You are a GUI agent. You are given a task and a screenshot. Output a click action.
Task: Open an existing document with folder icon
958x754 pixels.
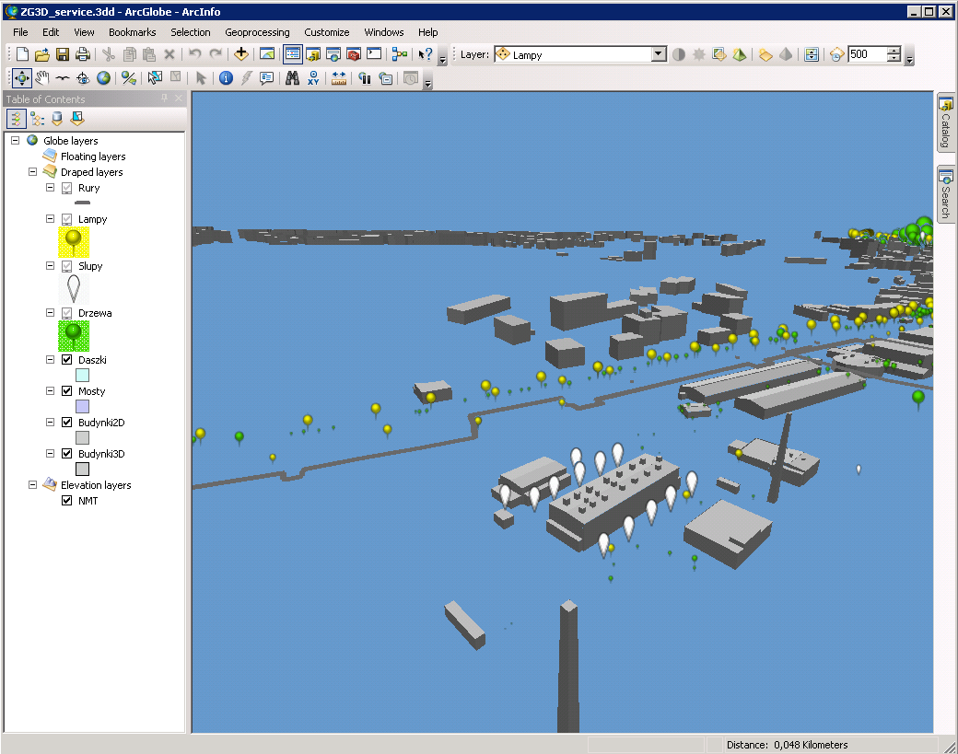click(42, 54)
